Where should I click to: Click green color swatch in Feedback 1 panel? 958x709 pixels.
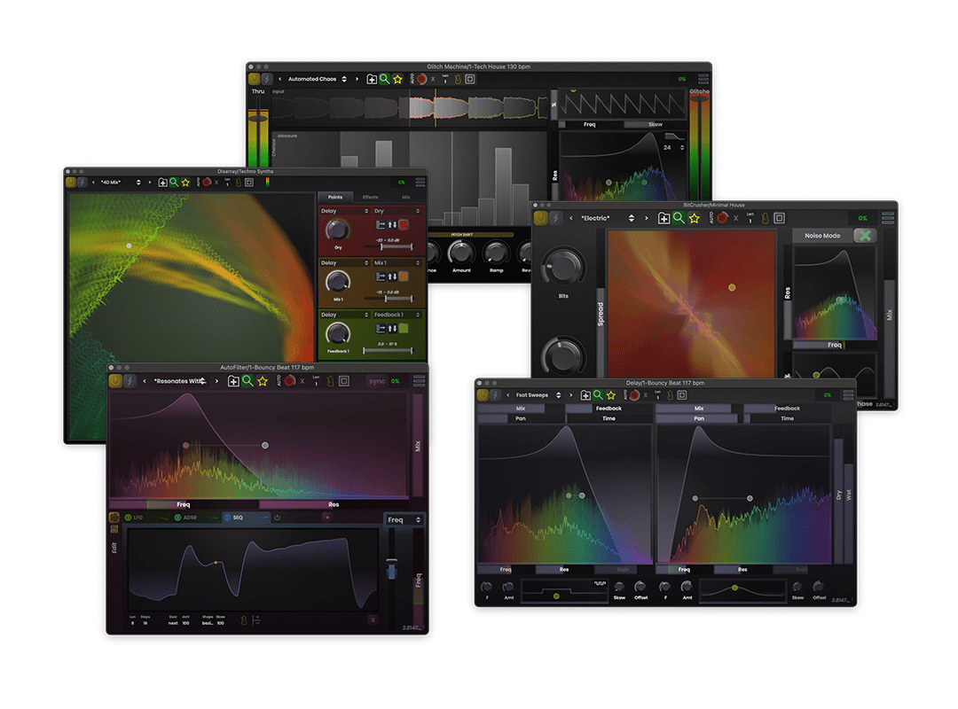(404, 329)
